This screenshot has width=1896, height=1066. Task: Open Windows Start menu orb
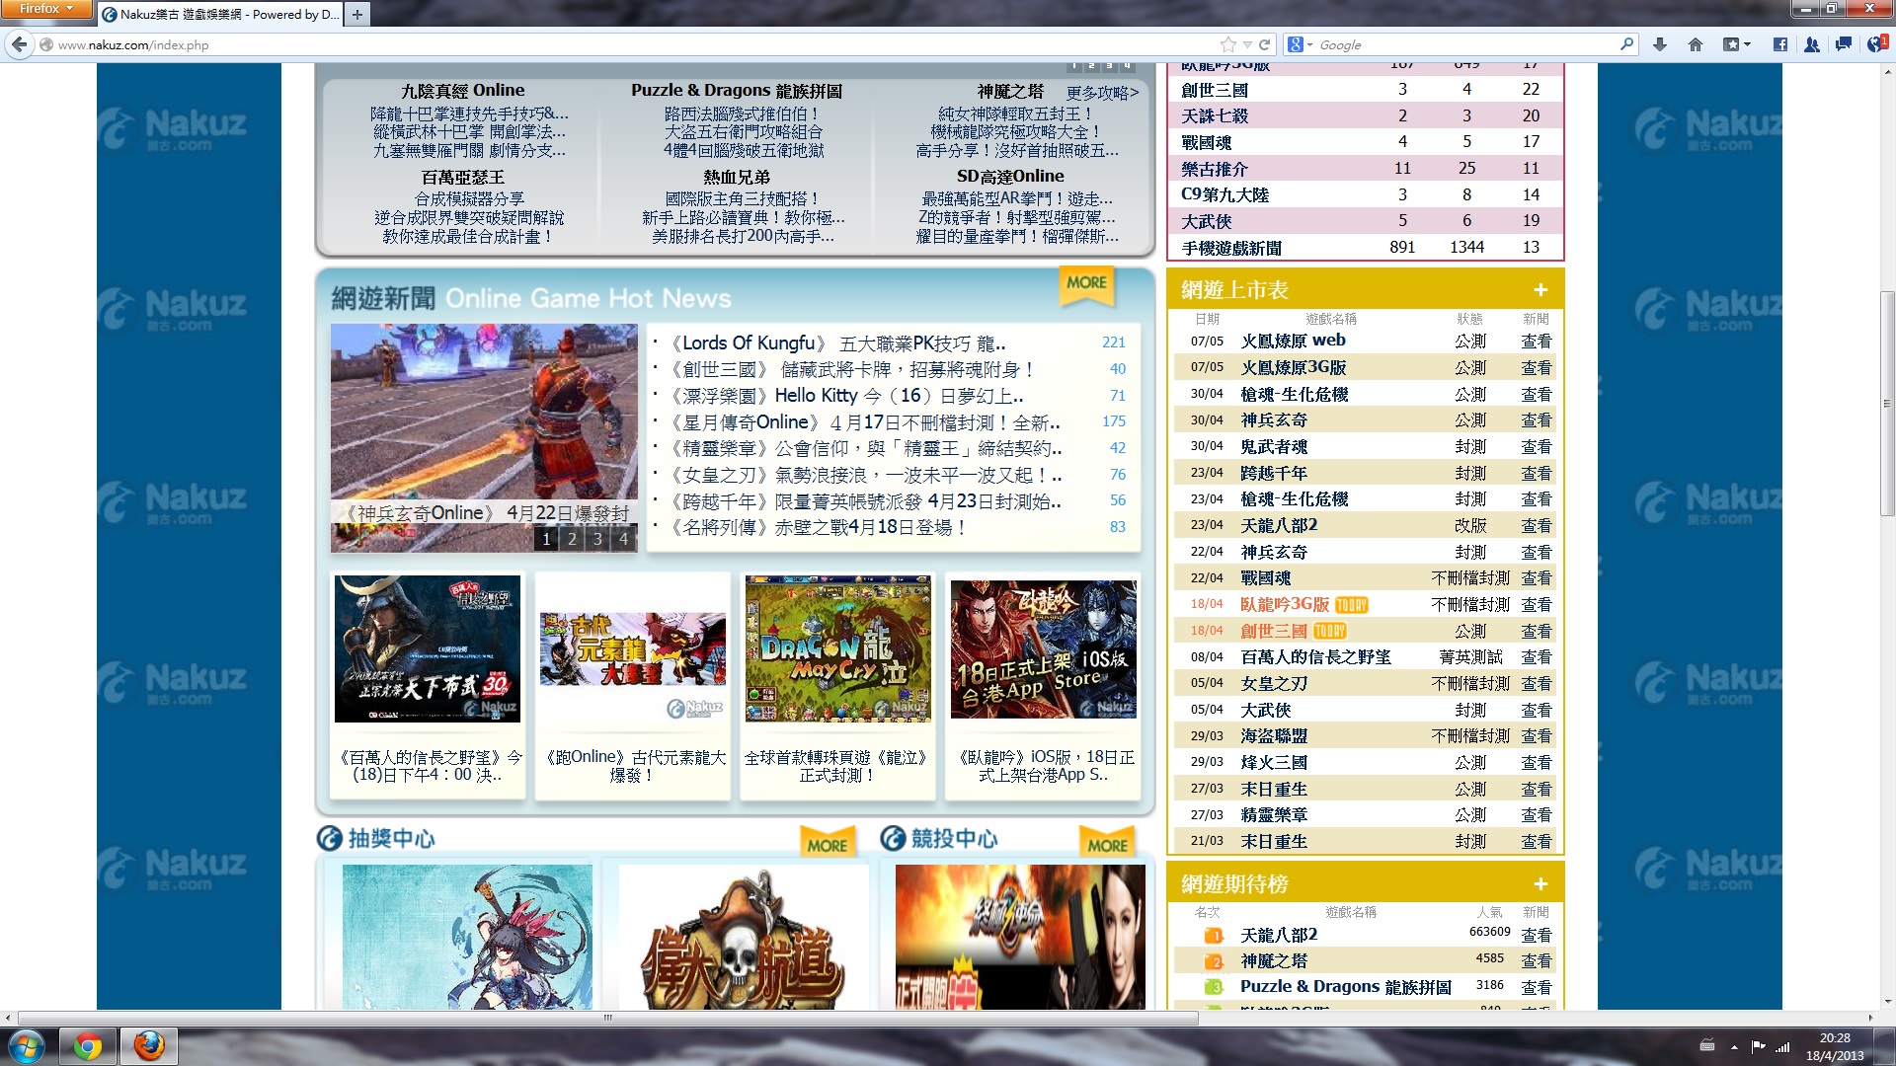[x=26, y=1045]
